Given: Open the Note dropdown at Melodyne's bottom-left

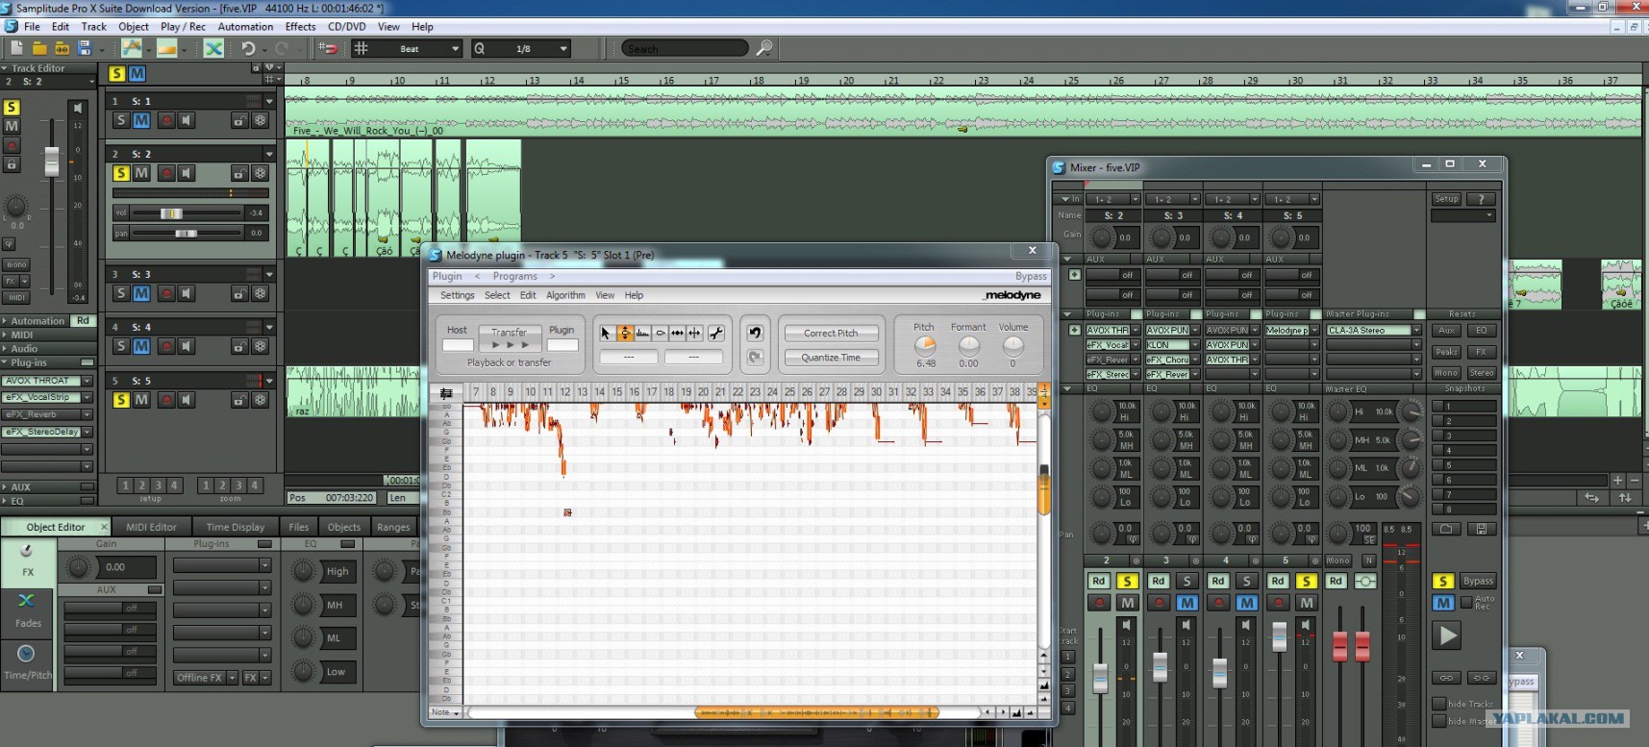Looking at the screenshot, I should (x=445, y=712).
